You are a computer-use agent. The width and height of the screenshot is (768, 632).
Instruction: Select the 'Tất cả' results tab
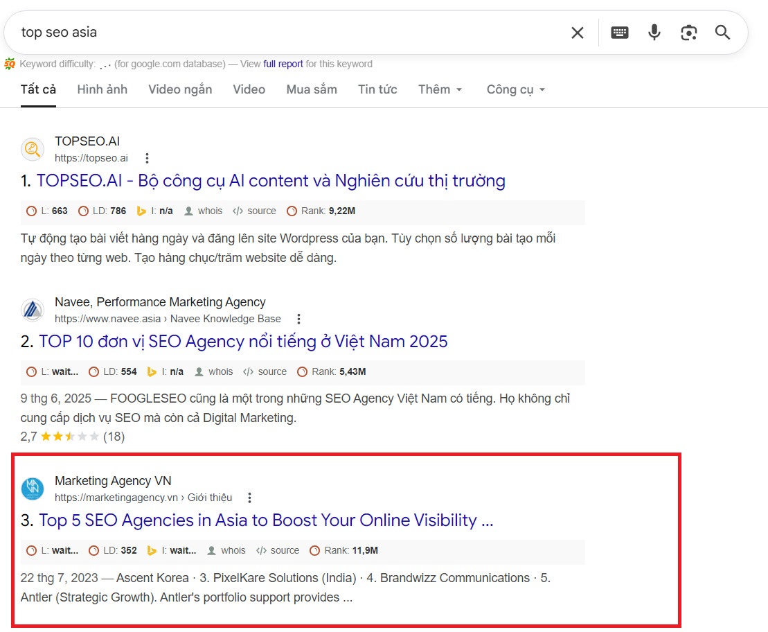[38, 89]
